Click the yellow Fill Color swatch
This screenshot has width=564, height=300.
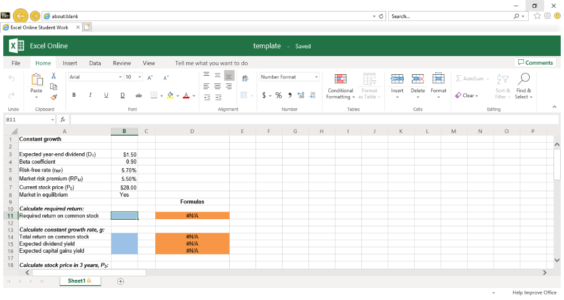170,96
